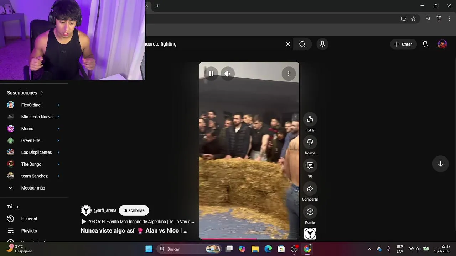Open OneDrive from the system tray
The width and height of the screenshot is (456, 256).
379,249
